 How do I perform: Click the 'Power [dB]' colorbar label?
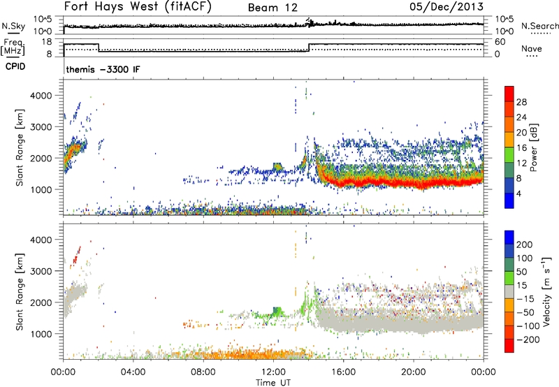pyautogui.click(x=534, y=147)
